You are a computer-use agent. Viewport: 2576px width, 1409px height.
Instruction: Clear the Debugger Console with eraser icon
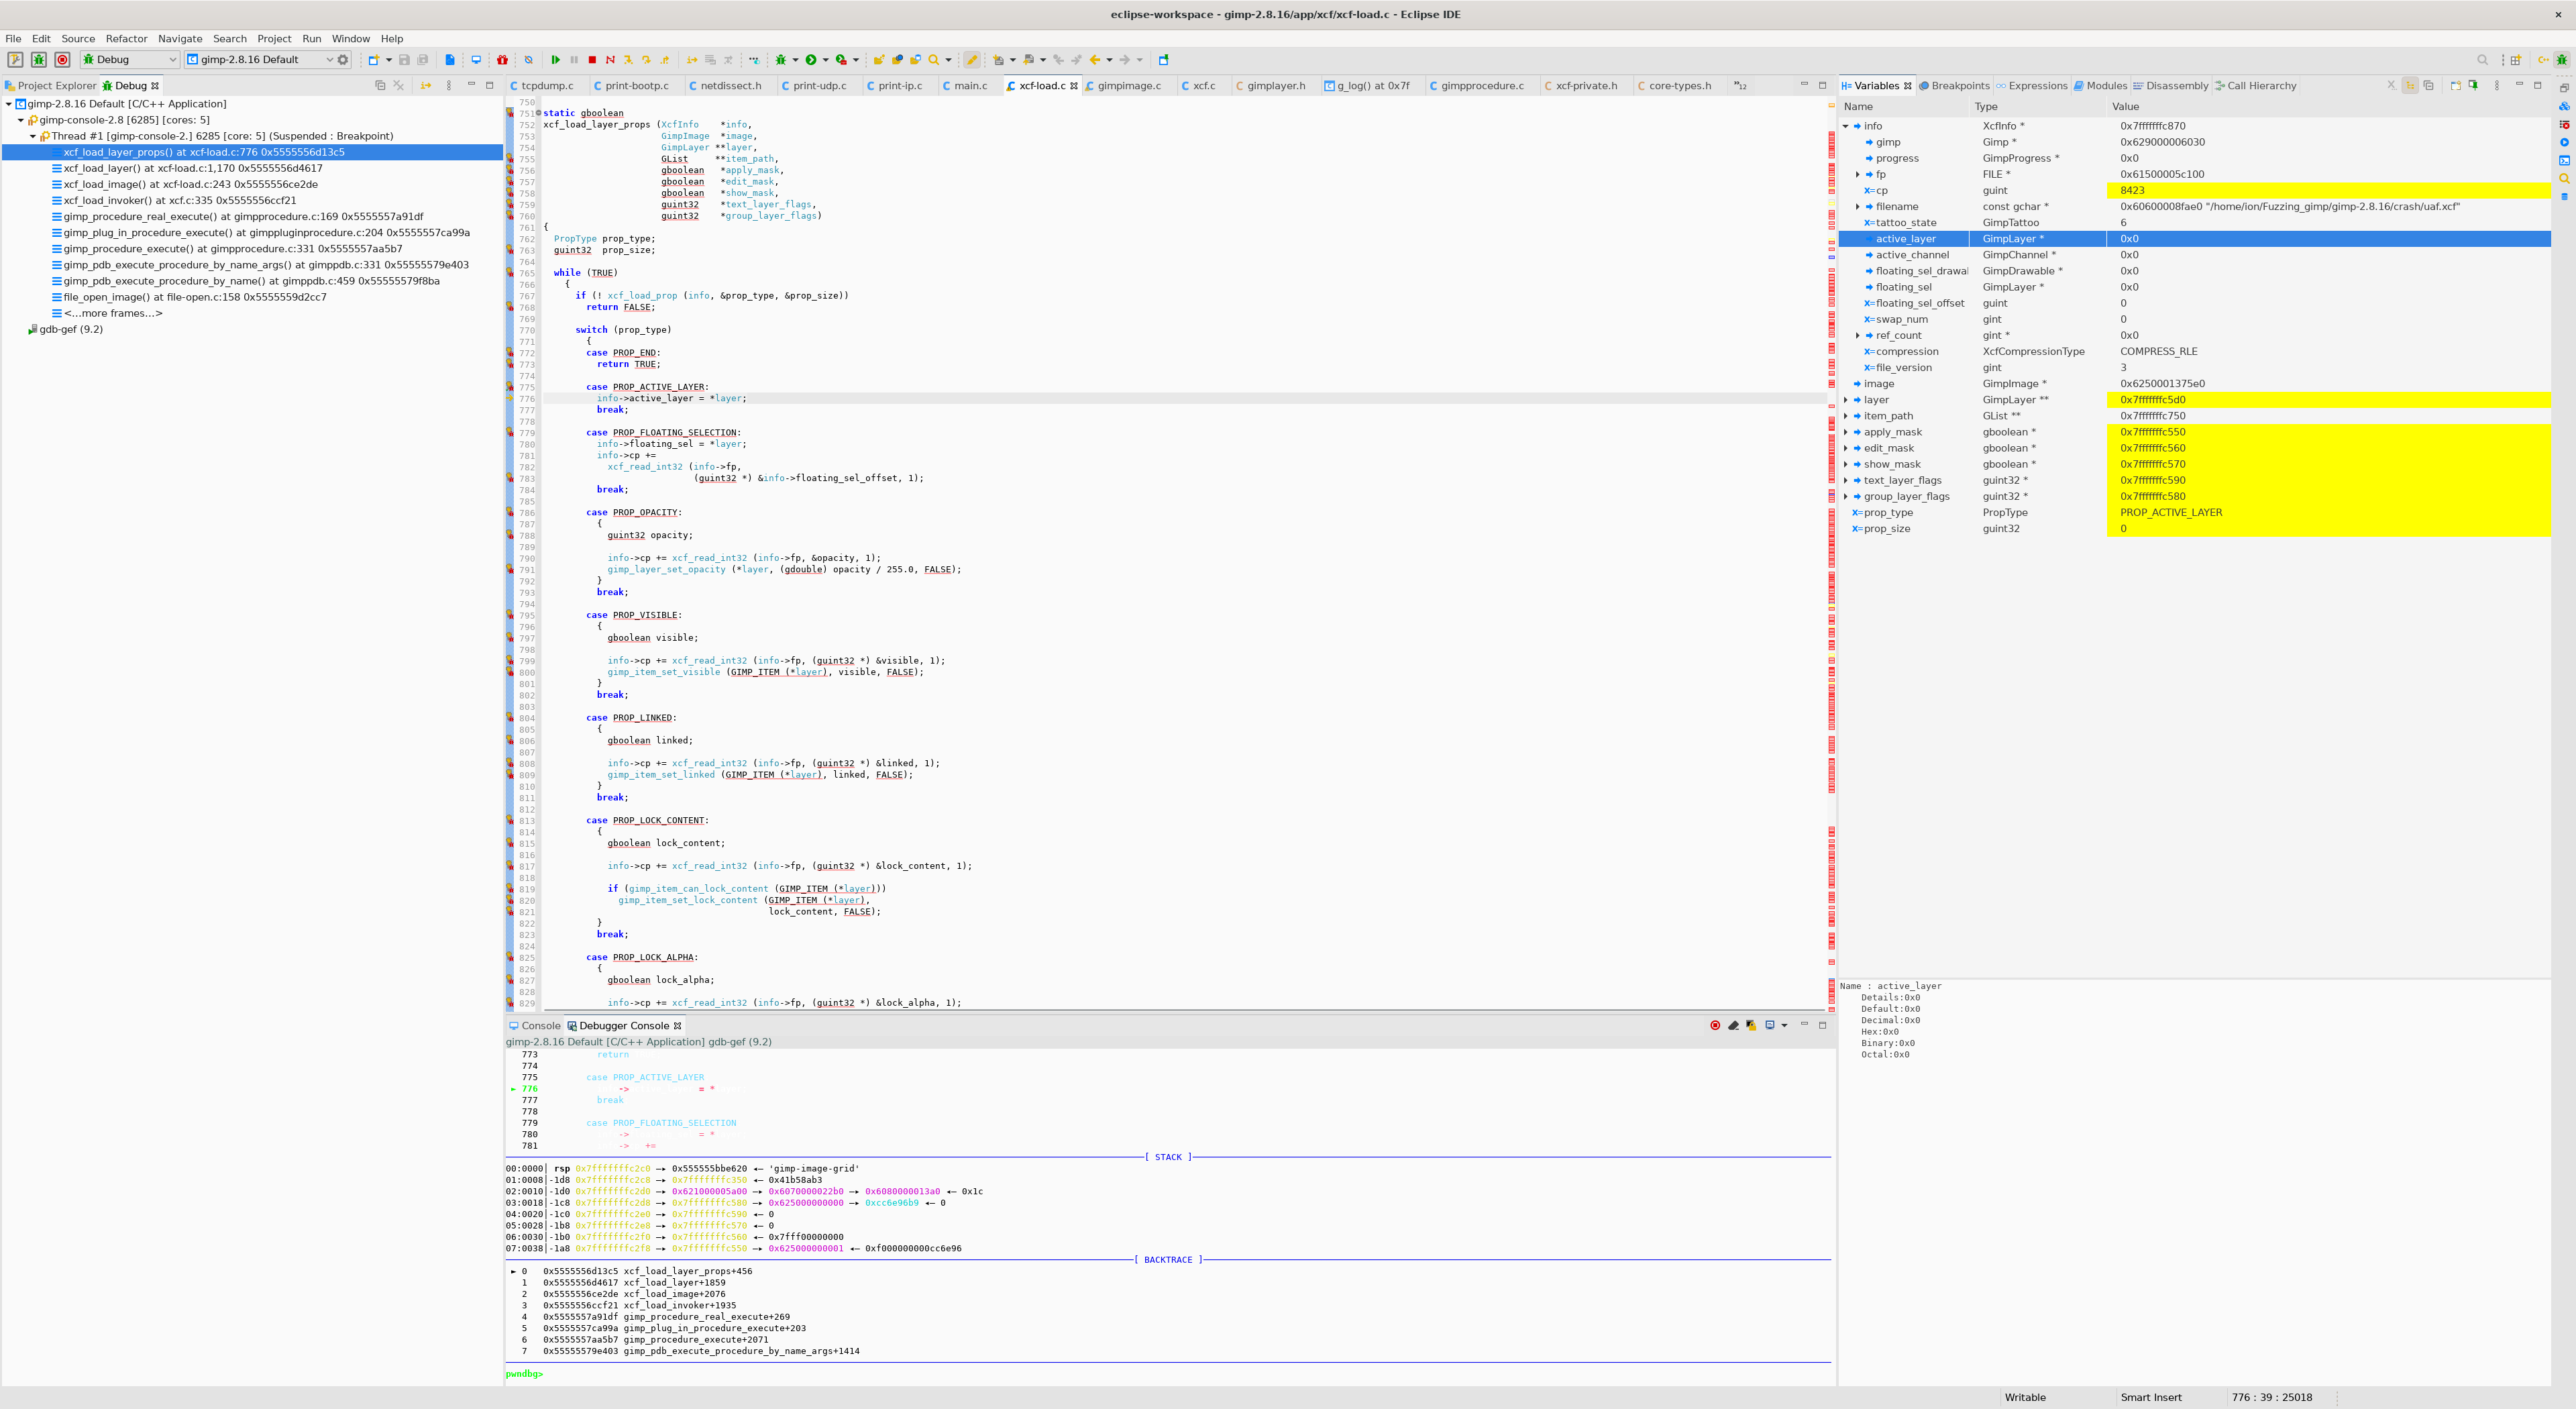pyautogui.click(x=1733, y=1025)
